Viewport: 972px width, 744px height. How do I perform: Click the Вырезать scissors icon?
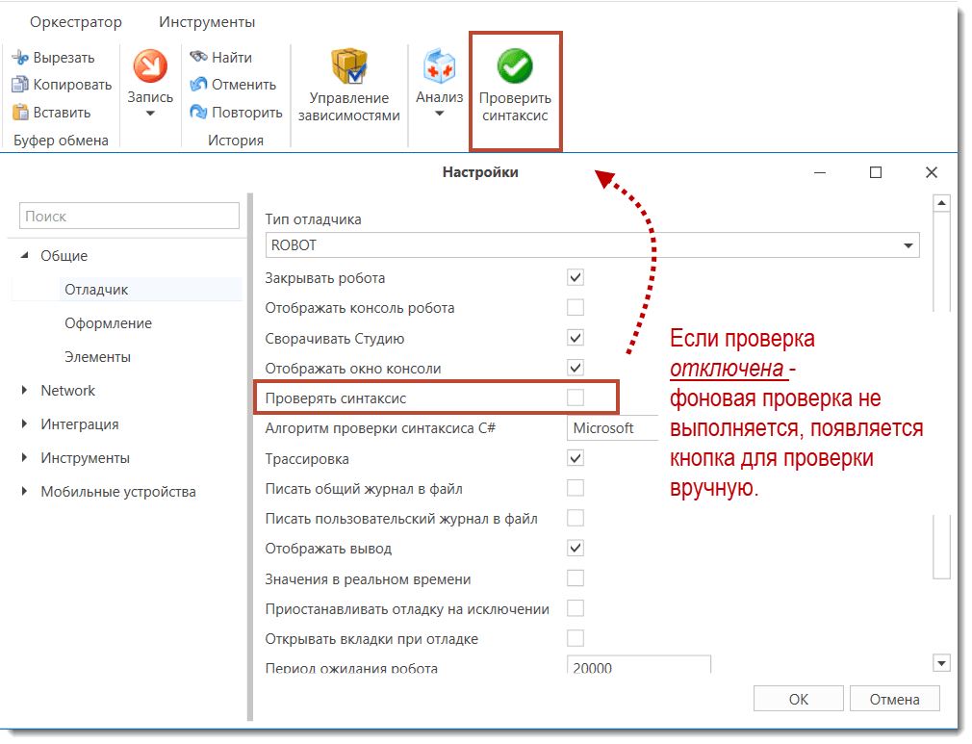click(x=20, y=58)
